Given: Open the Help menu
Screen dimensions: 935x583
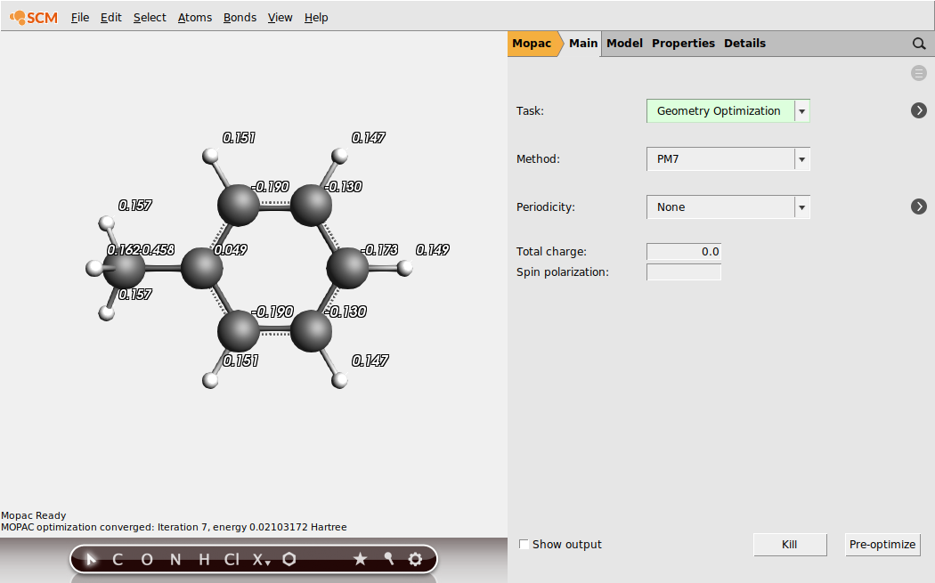Looking at the screenshot, I should point(316,17).
